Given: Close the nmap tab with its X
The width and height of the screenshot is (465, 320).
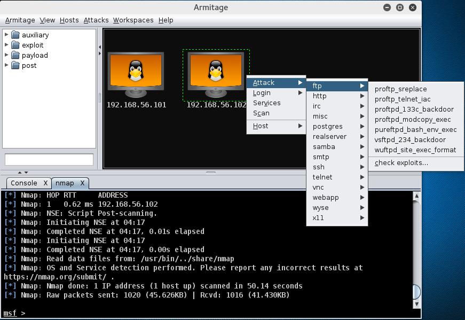Looking at the screenshot, I should 82,183.
